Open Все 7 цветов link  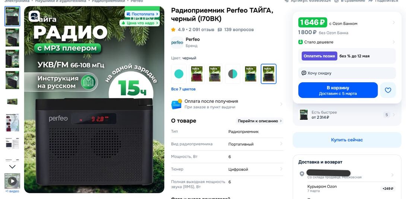[x=183, y=89]
